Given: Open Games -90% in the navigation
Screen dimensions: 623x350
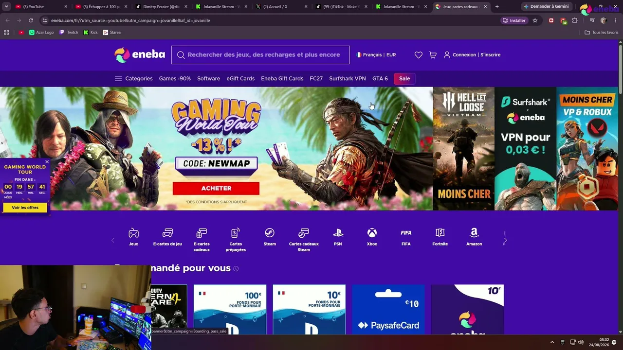Looking at the screenshot, I should coord(175,79).
